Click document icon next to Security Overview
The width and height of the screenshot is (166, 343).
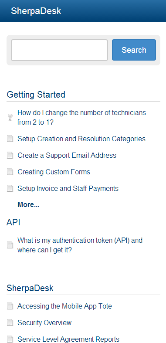10,323
